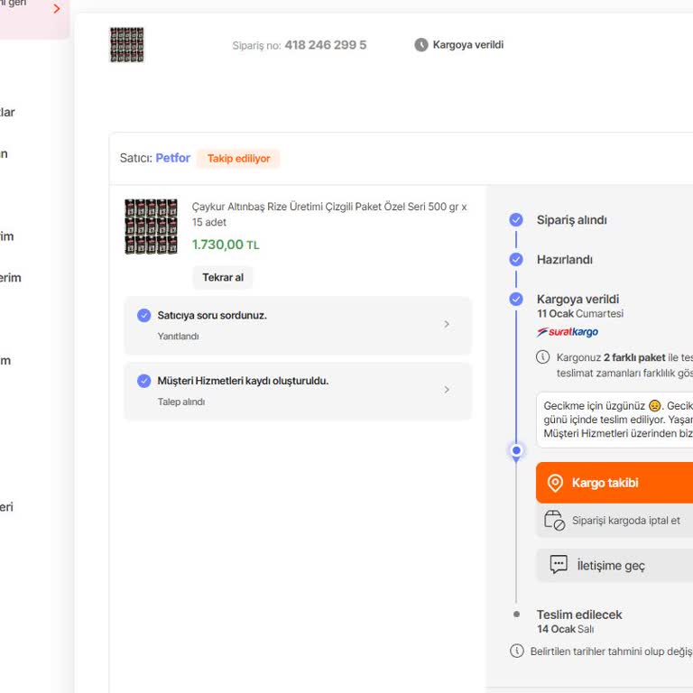The image size is (693, 693).
Task: Open the product thumbnail in the order header
Action: point(127,44)
